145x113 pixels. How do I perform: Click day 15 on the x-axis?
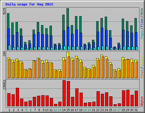pyautogui.click(x=68, y=110)
